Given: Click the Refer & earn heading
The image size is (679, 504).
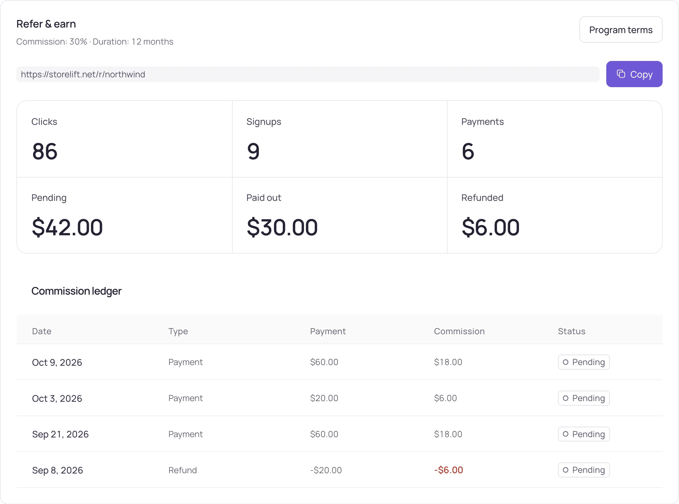Looking at the screenshot, I should pyautogui.click(x=46, y=24).
